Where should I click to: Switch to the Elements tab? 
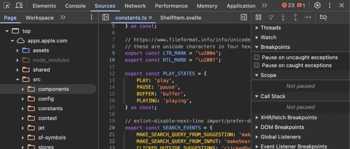tap(44, 6)
